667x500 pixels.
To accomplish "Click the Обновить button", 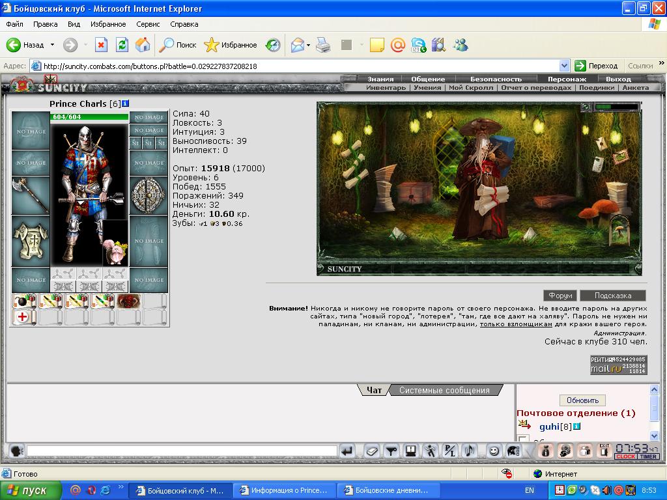I will pos(582,400).
